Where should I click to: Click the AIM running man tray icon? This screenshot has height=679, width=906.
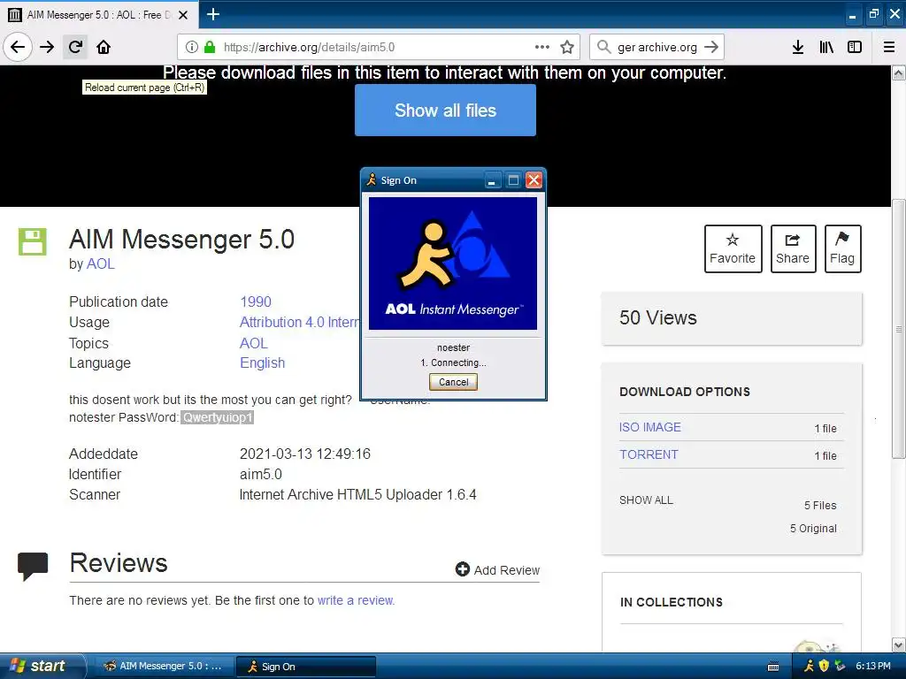pyautogui.click(x=809, y=667)
